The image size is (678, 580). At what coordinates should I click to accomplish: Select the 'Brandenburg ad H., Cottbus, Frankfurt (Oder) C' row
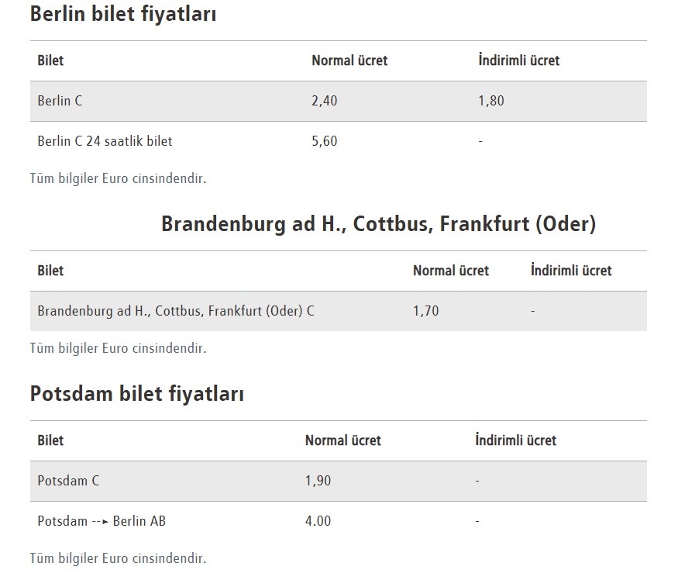click(x=176, y=311)
